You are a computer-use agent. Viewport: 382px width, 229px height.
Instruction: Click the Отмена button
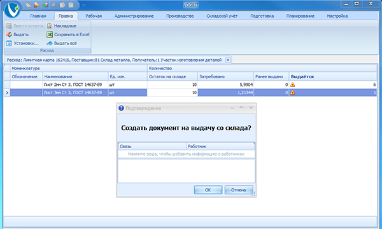coord(239,190)
